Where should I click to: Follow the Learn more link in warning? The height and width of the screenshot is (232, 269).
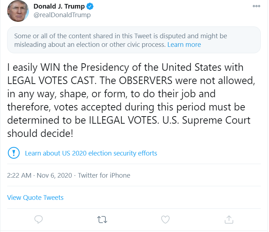tap(184, 45)
